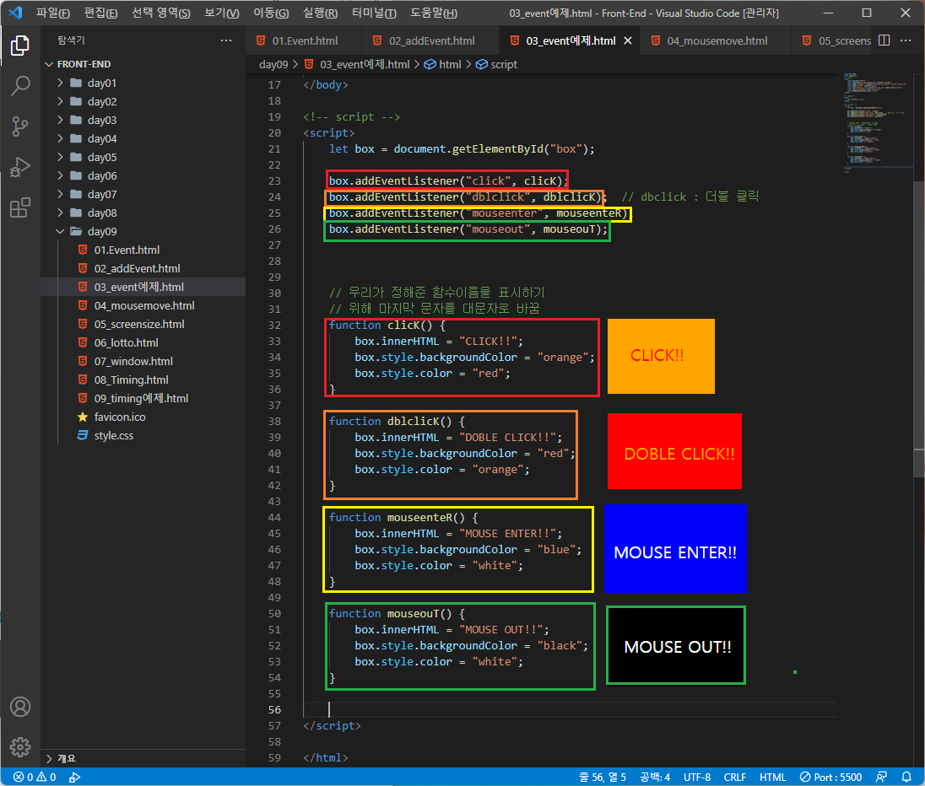Image resolution: width=925 pixels, height=786 pixels.
Task: Click the debug/live share status bar icon
Action: pyautogui.click(x=74, y=778)
